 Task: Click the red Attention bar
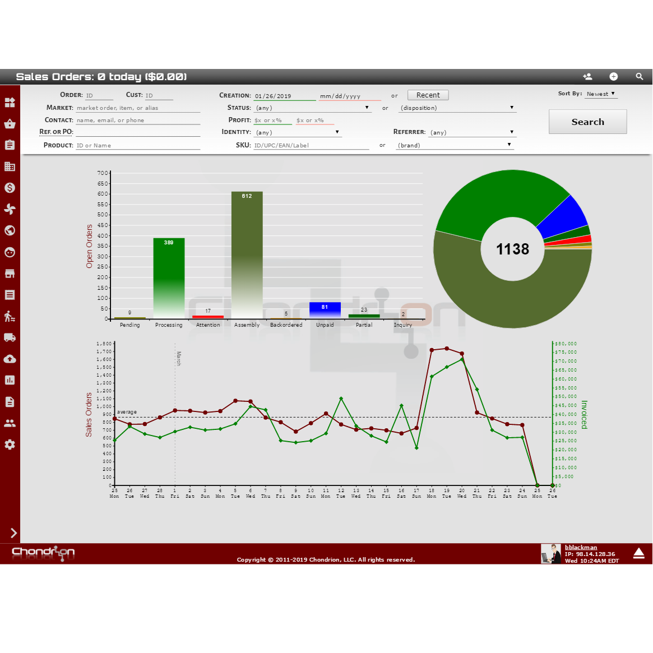(208, 317)
